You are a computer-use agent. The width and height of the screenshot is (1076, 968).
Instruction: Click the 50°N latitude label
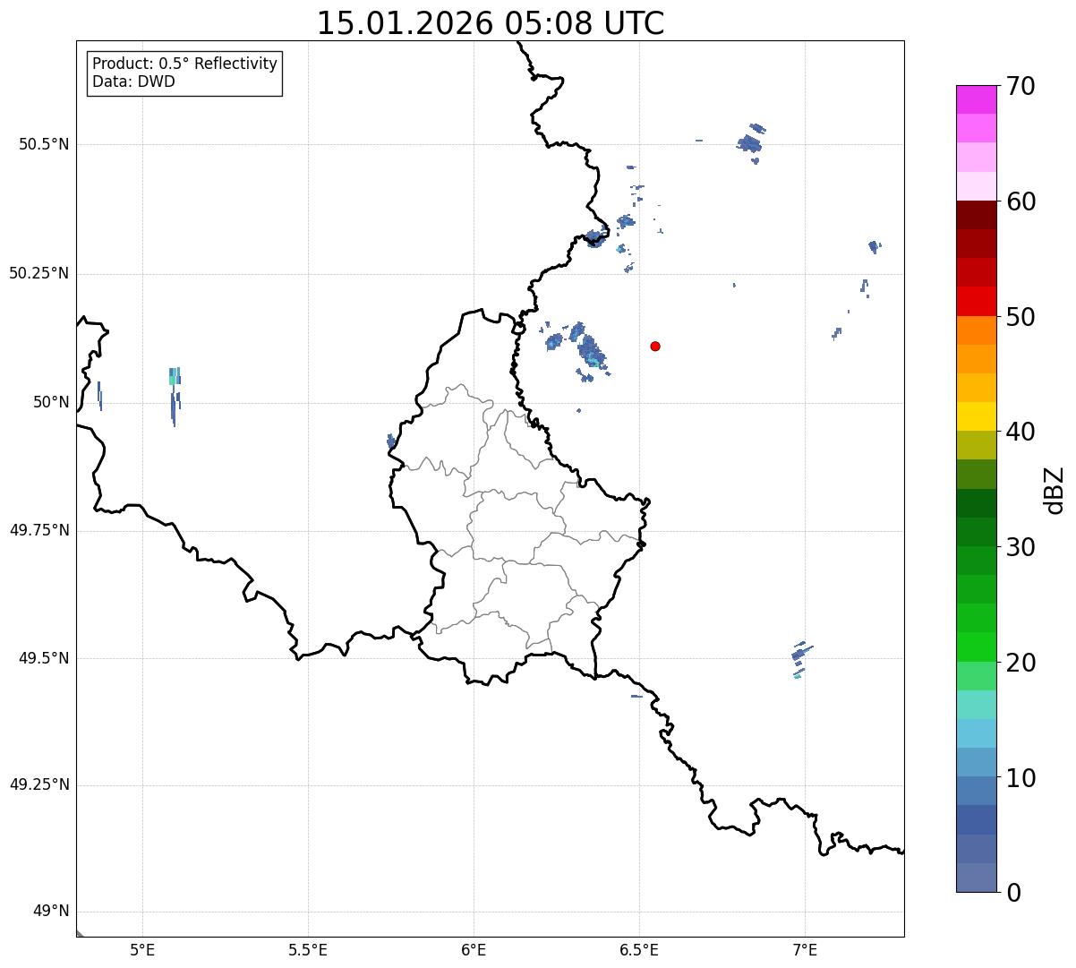[51, 402]
